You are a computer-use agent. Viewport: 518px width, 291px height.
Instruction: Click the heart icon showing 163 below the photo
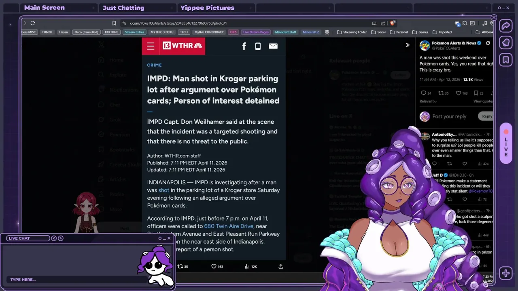214,266
